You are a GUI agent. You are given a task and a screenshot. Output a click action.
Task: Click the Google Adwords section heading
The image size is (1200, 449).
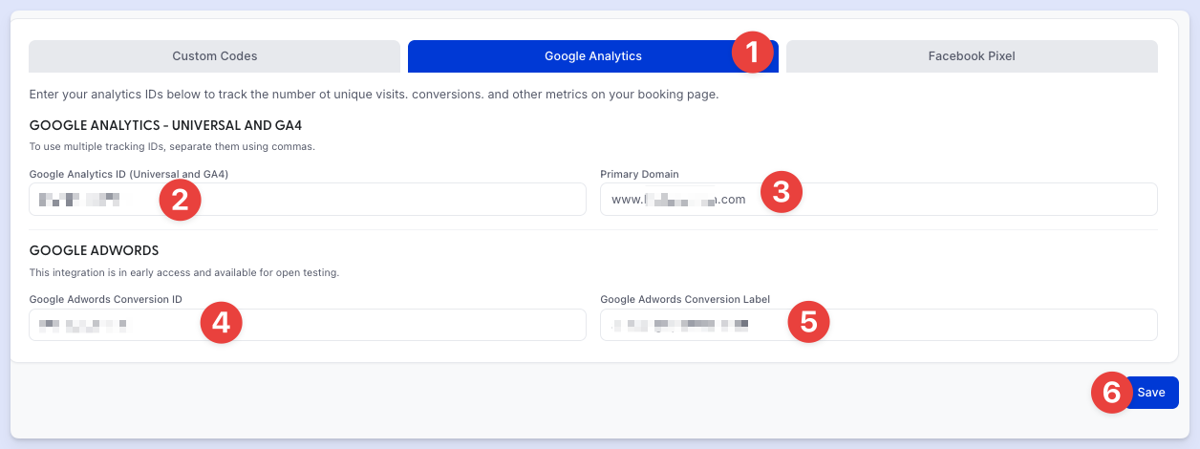coord(94,250)
